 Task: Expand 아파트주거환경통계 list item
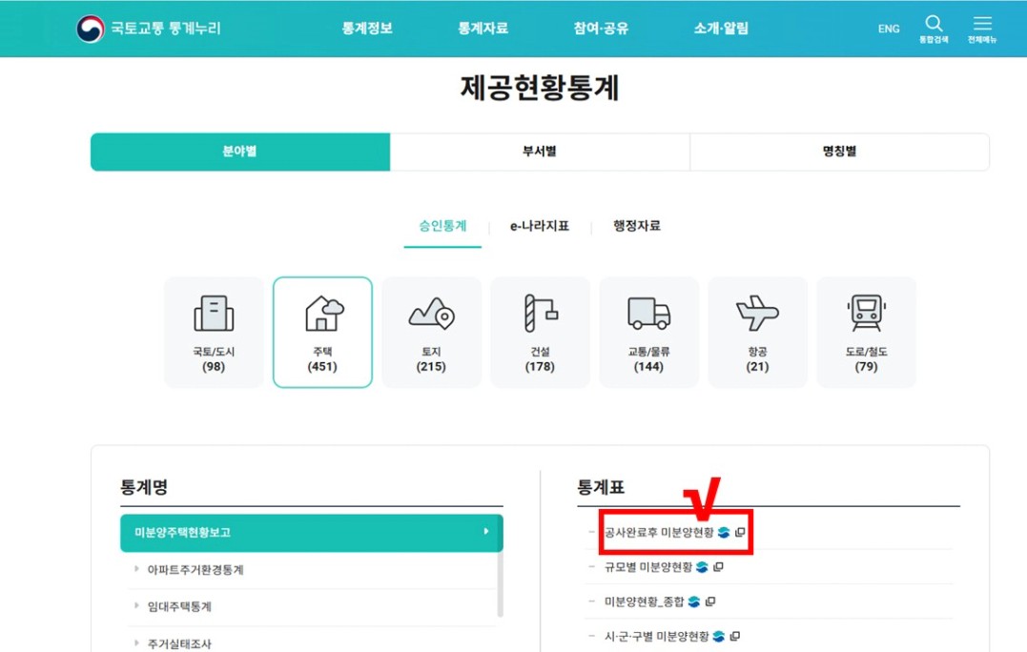195,570
